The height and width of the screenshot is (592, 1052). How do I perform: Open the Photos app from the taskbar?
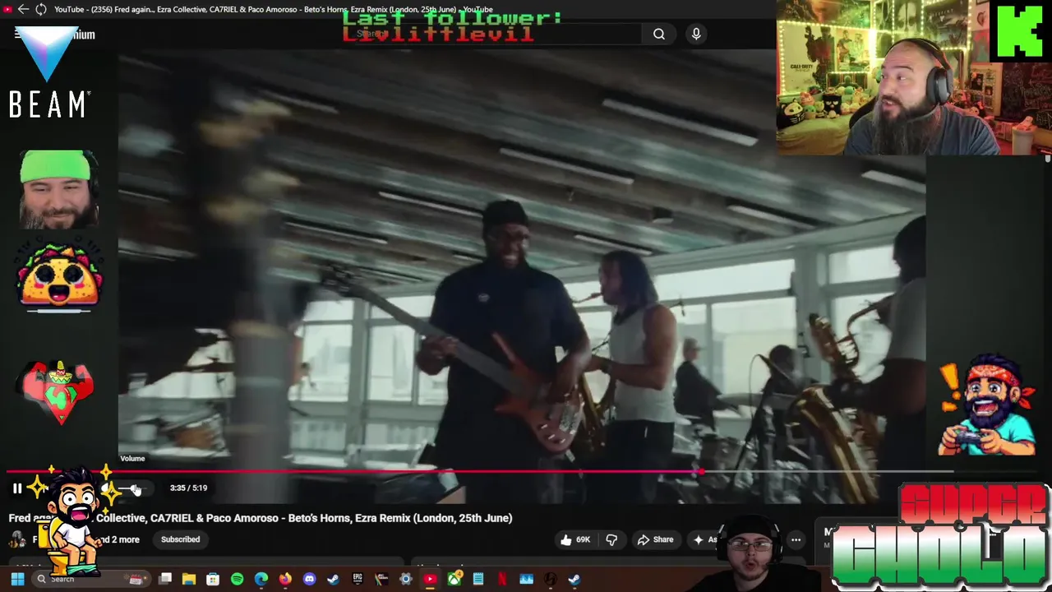click(527, 579)
